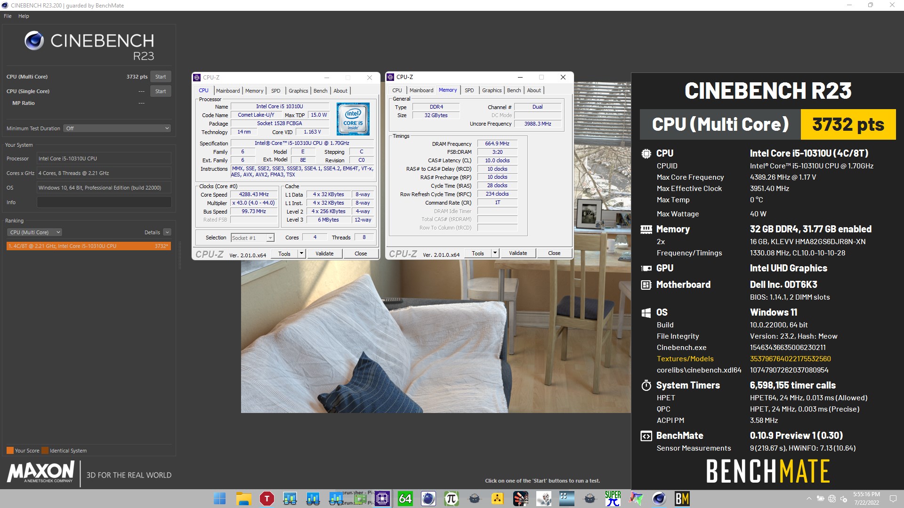904x508 pixels.
Task: Open the Socket #1 selection dropdown
Action: (x=252, y=238)
